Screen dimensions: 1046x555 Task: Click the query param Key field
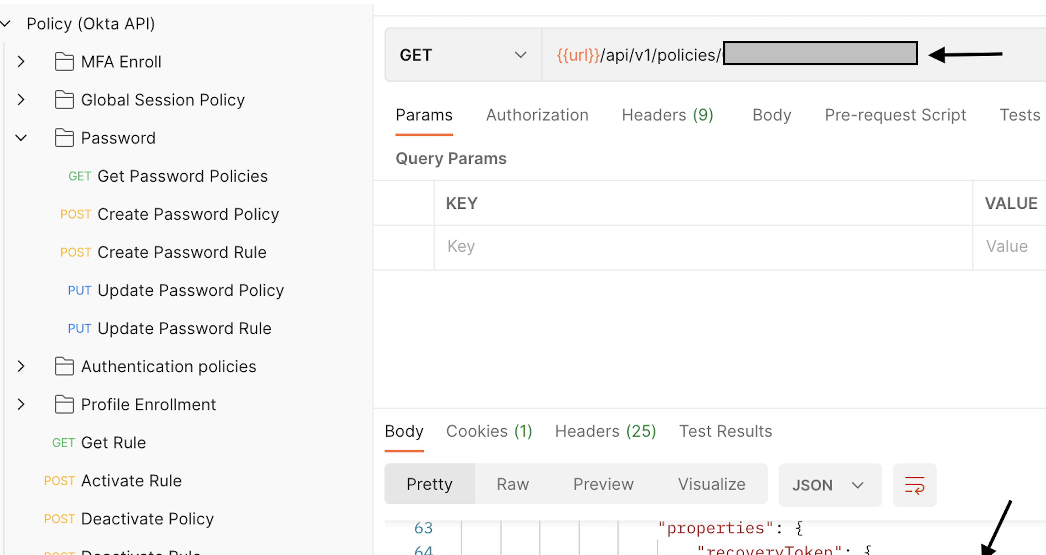click(x=703, y=246)
